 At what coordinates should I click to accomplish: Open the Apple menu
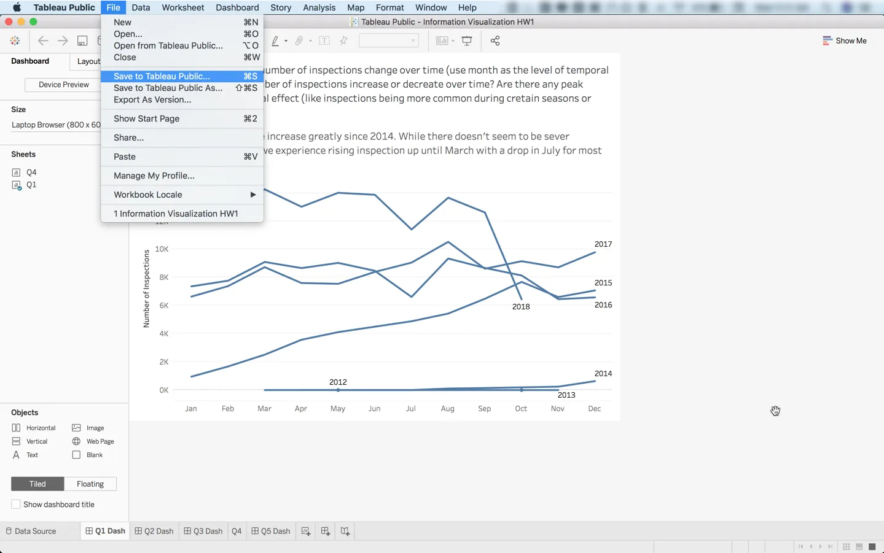tap(17, 7)
